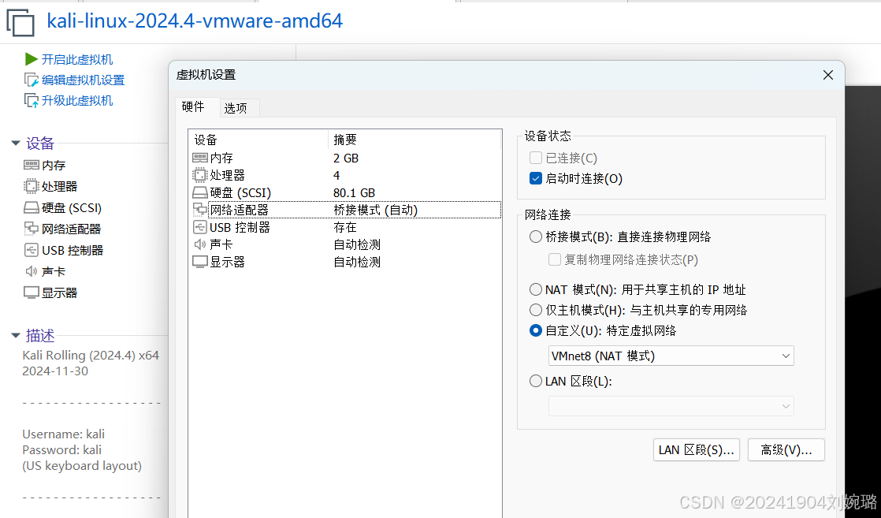Open the LAN segment empty dropdown
The image size is (881, 518).
671,406
